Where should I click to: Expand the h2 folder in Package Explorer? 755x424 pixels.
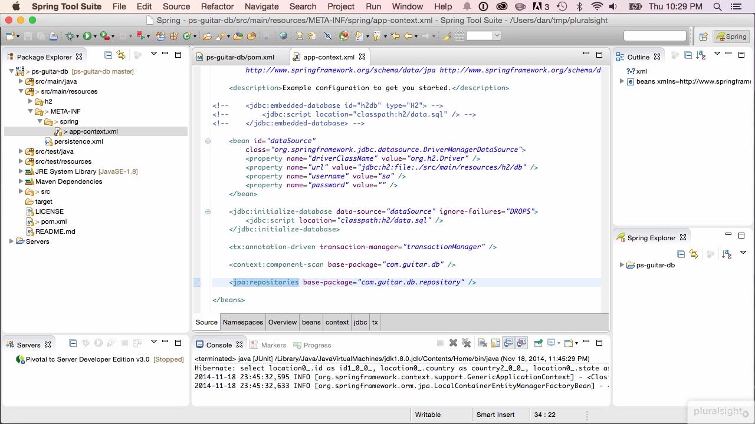click(30, 101)
